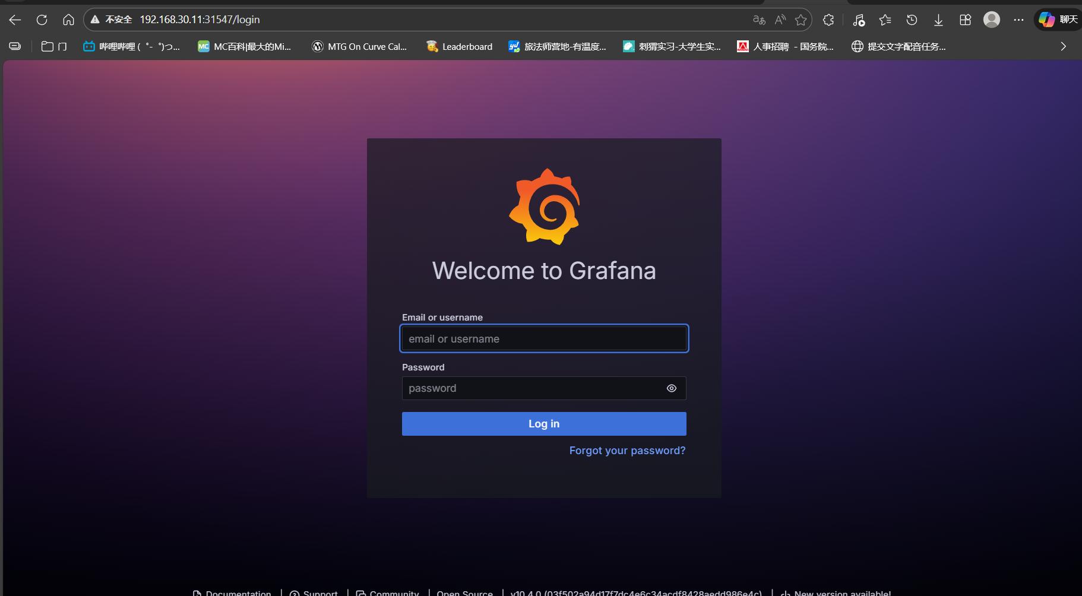
Task: Toggle password visibility eye icon
Action: [672, 388]
